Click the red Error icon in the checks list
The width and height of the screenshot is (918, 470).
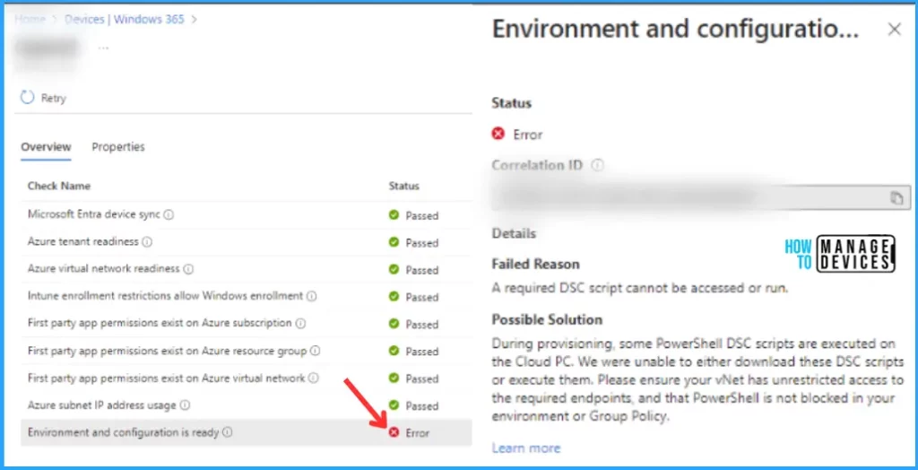pos(394,432)
